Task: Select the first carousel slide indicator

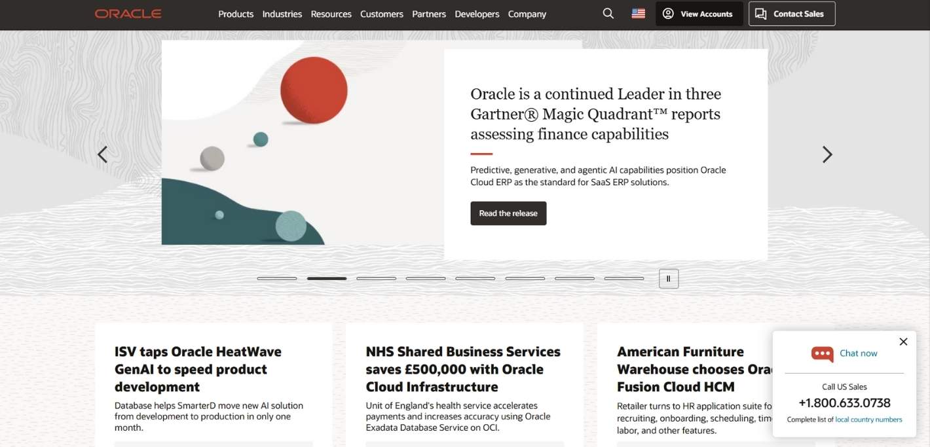Action: pos(276,277)
